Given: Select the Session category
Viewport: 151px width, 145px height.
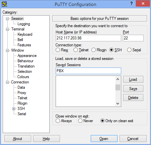Looking at the screenshot, I should click(17, 19).
